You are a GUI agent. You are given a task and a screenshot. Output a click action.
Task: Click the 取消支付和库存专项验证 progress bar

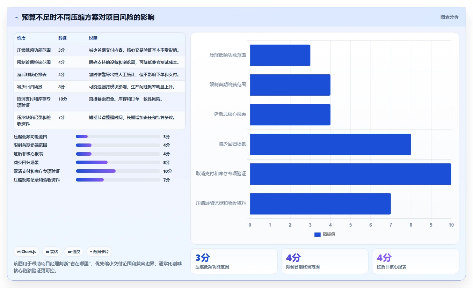point(118,171)
